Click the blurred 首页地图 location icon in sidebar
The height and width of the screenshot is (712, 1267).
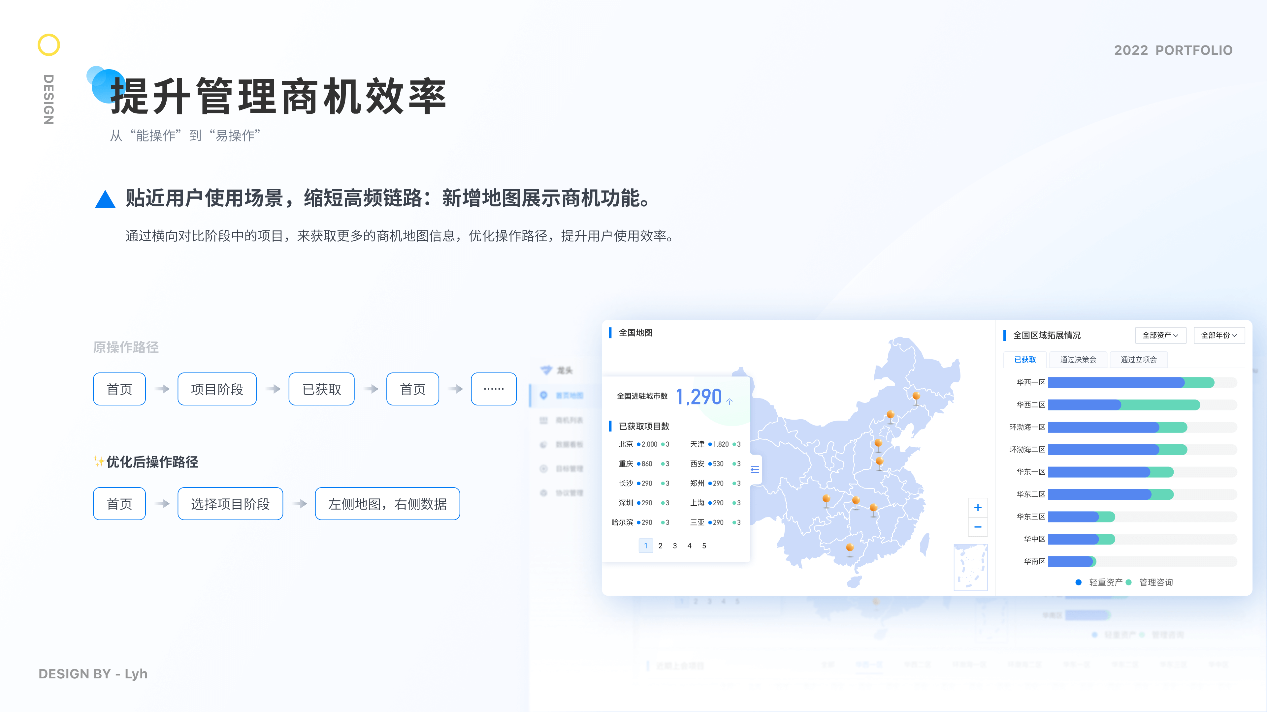(543, 395)
